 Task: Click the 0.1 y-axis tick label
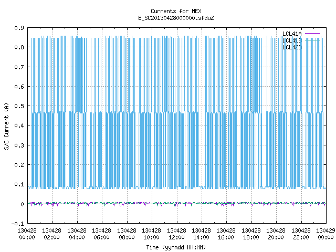pyautogui.click(x=19, y=184)
